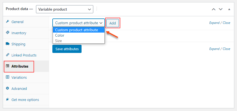Click the bottom Close link
The height and width of the screenshot is (111, 237).
point(226,49)
